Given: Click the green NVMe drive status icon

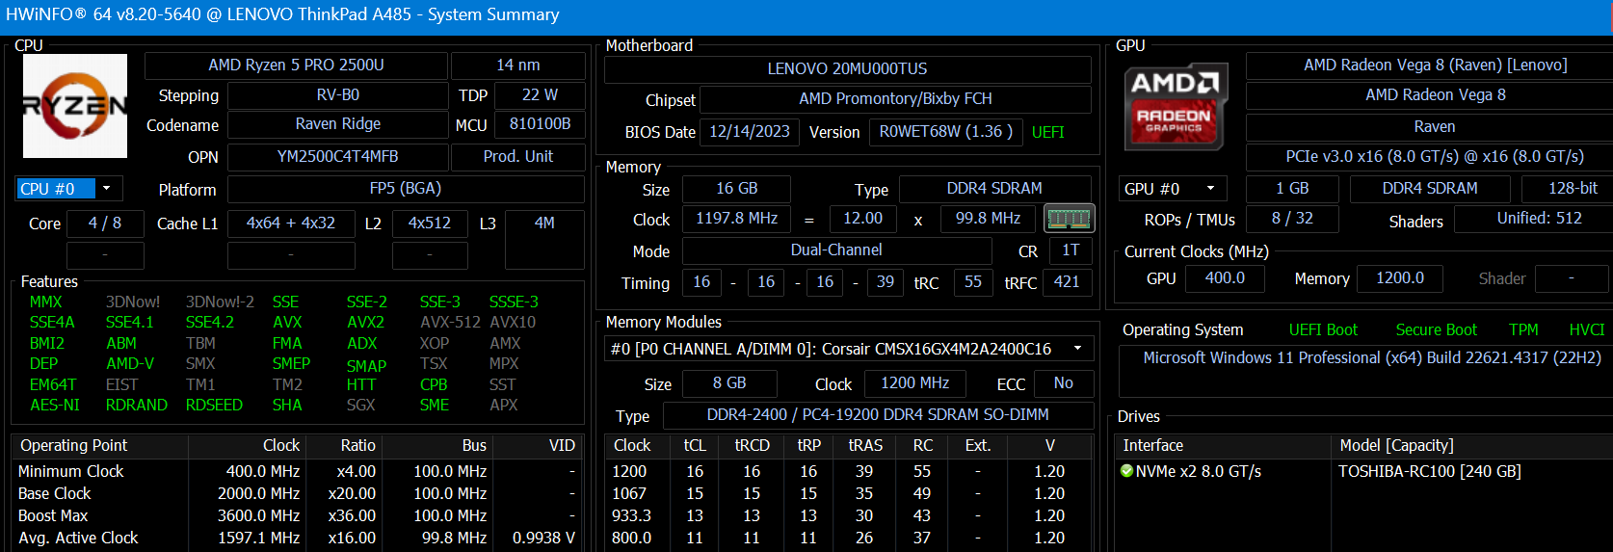Looking at the screenshot, I should click(1126, 471).
